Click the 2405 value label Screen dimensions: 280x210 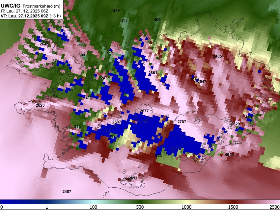217,56
